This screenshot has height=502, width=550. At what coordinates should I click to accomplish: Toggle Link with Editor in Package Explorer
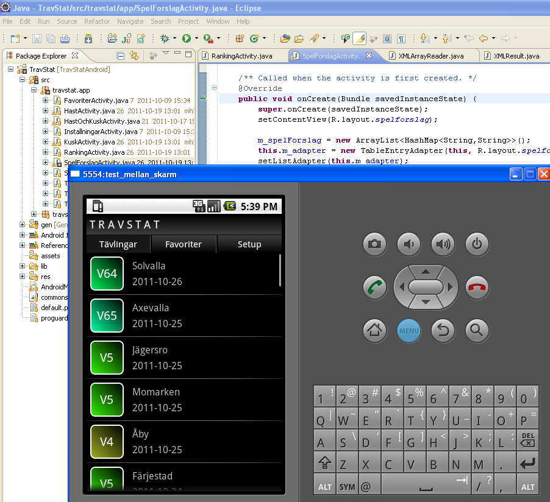[x=134, y=55]
